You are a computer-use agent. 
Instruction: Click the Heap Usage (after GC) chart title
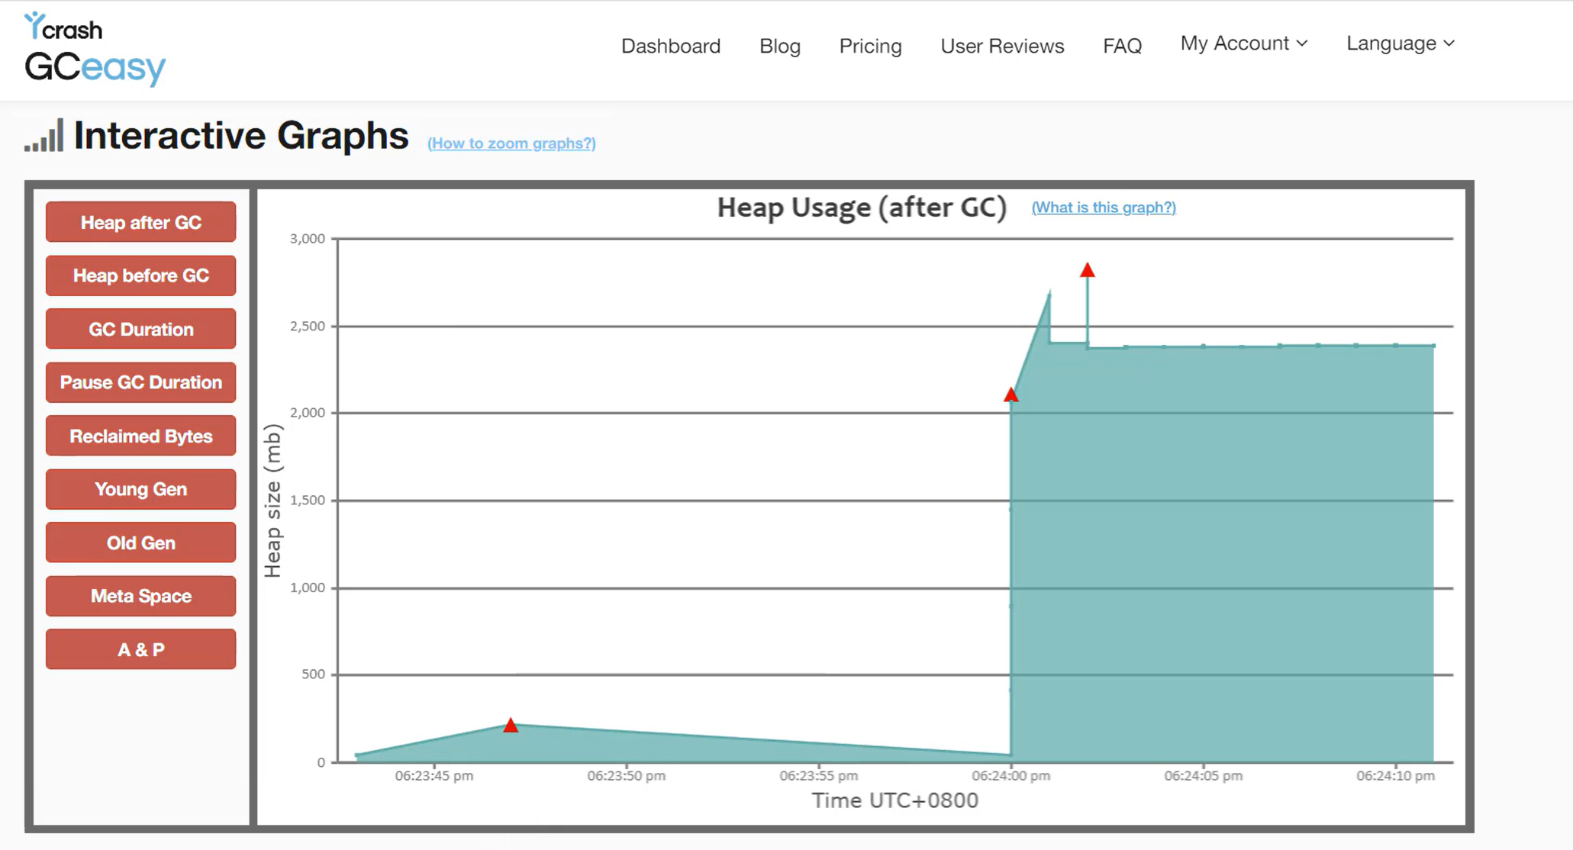point(862,208)
